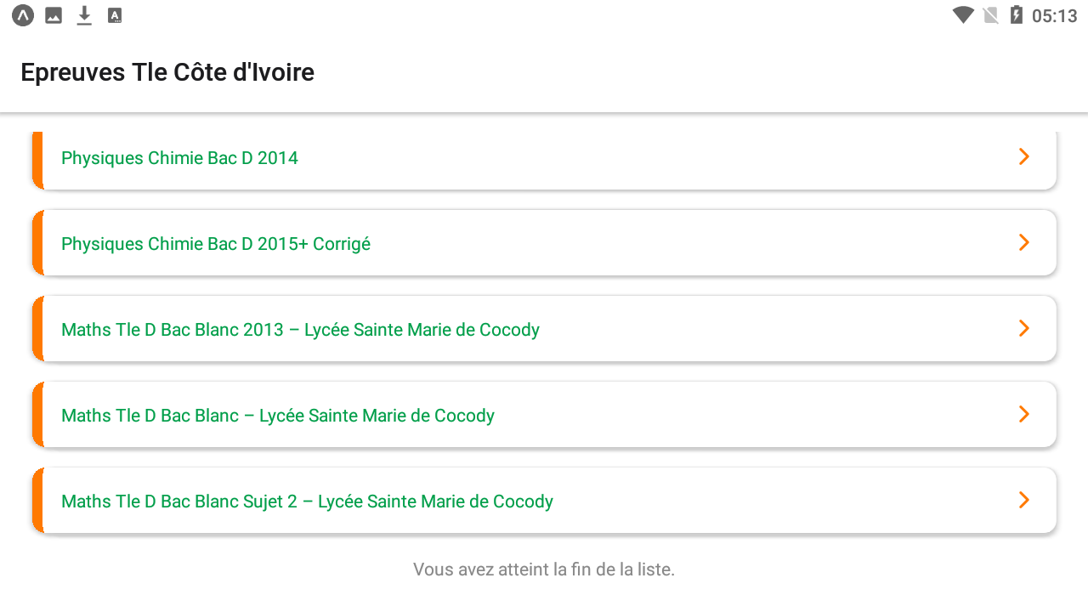Tap the battery charging icon
The height and width of the screenshot is (612, 1088).
coord(1016,15)
